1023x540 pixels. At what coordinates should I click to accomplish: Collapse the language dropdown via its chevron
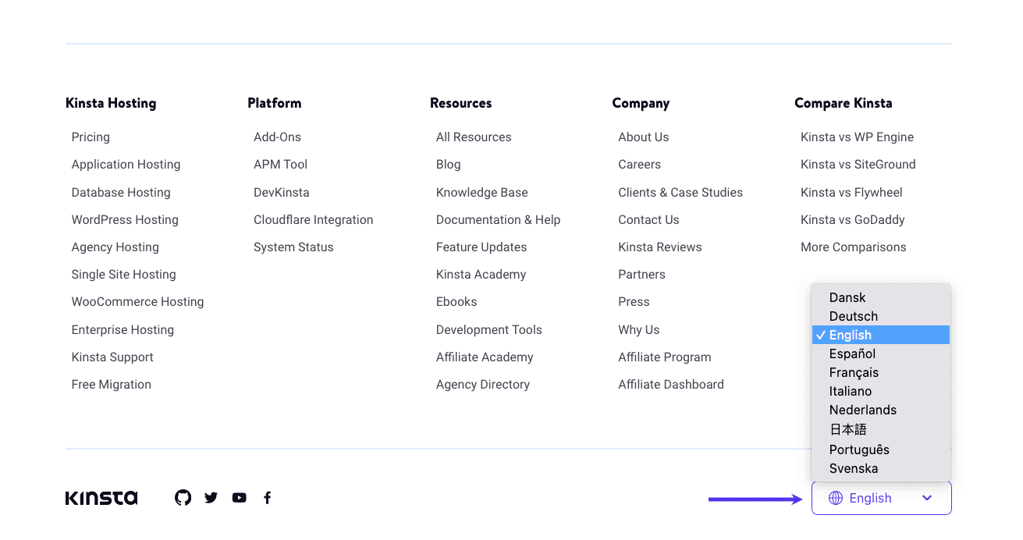coord(927,498)
